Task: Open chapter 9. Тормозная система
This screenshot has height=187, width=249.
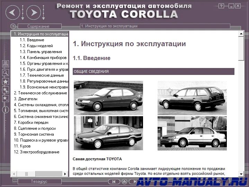Action: [x=34, y=134]
